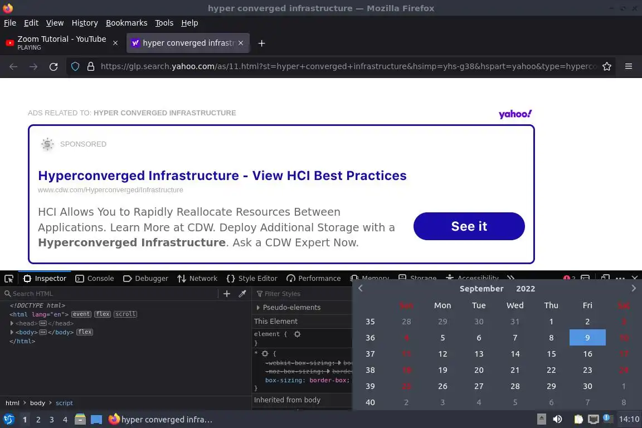Expand the head element node

pyautogui.click(x=12, y=324)
